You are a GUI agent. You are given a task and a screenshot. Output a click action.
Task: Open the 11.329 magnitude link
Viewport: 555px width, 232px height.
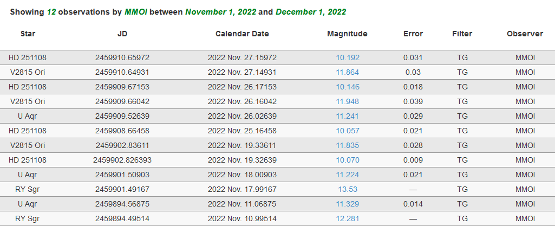348,204
